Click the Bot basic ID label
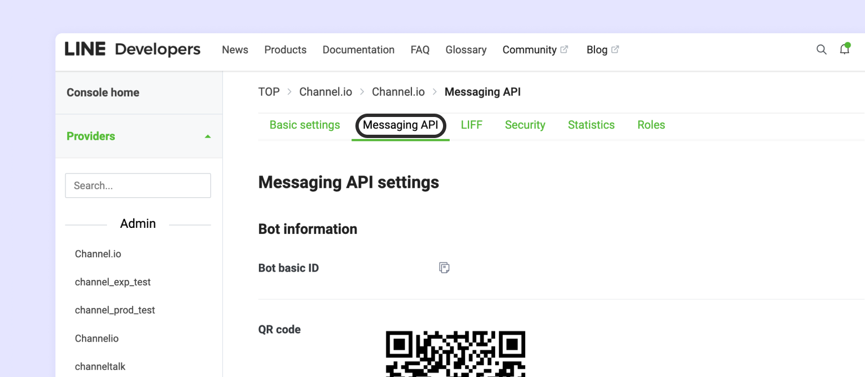This screenshot has height=377, width=865. 289,268
